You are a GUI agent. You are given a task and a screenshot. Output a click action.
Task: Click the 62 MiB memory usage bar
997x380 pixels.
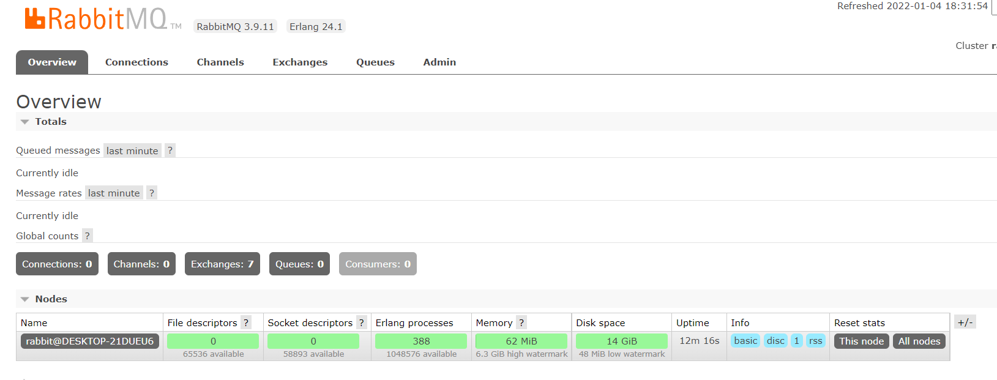[521, 341]
